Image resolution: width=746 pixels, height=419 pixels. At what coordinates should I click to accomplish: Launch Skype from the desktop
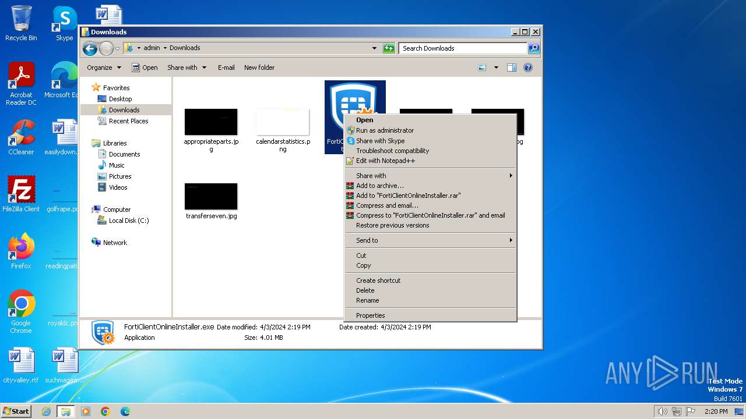pyautogui.click(x=64, y=23)
